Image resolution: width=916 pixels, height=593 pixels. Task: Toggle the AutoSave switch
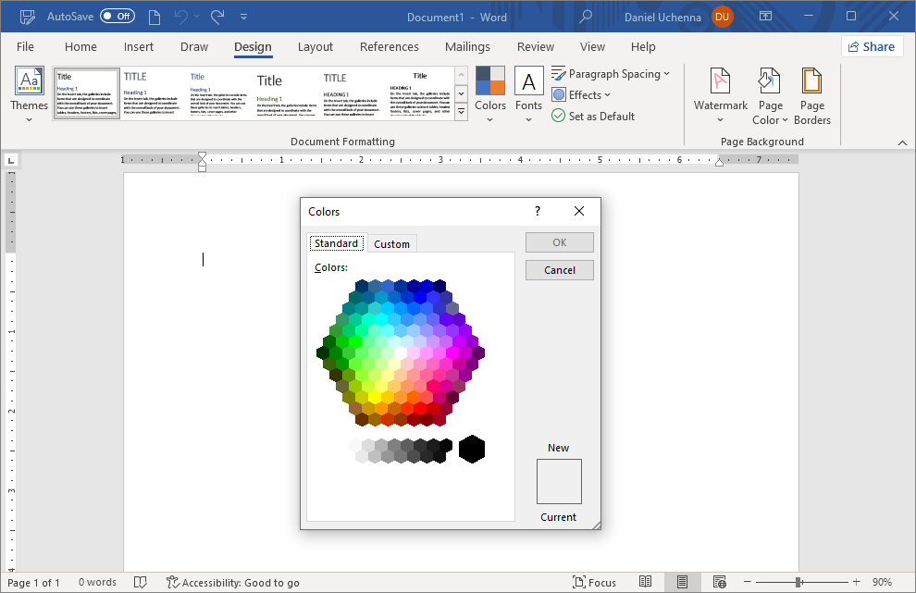(x=118, y=17)
